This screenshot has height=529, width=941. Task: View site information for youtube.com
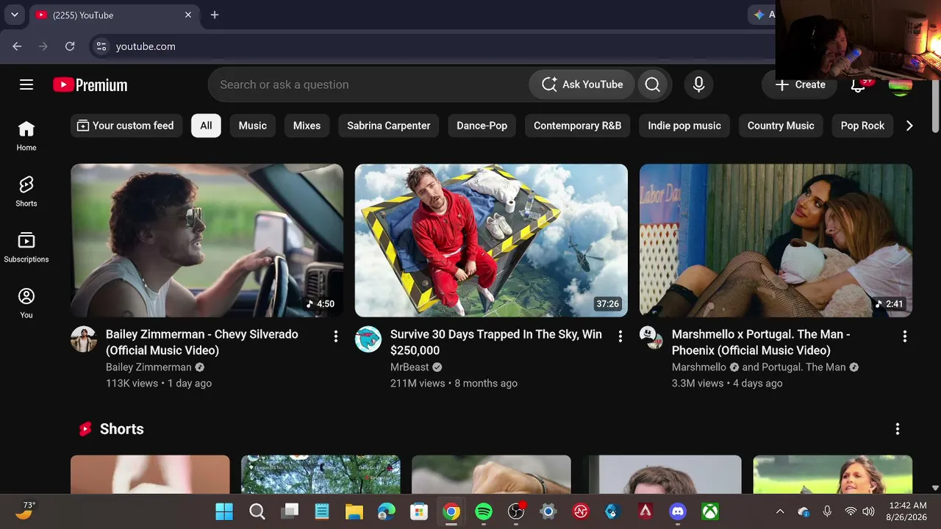pos(102,46)
